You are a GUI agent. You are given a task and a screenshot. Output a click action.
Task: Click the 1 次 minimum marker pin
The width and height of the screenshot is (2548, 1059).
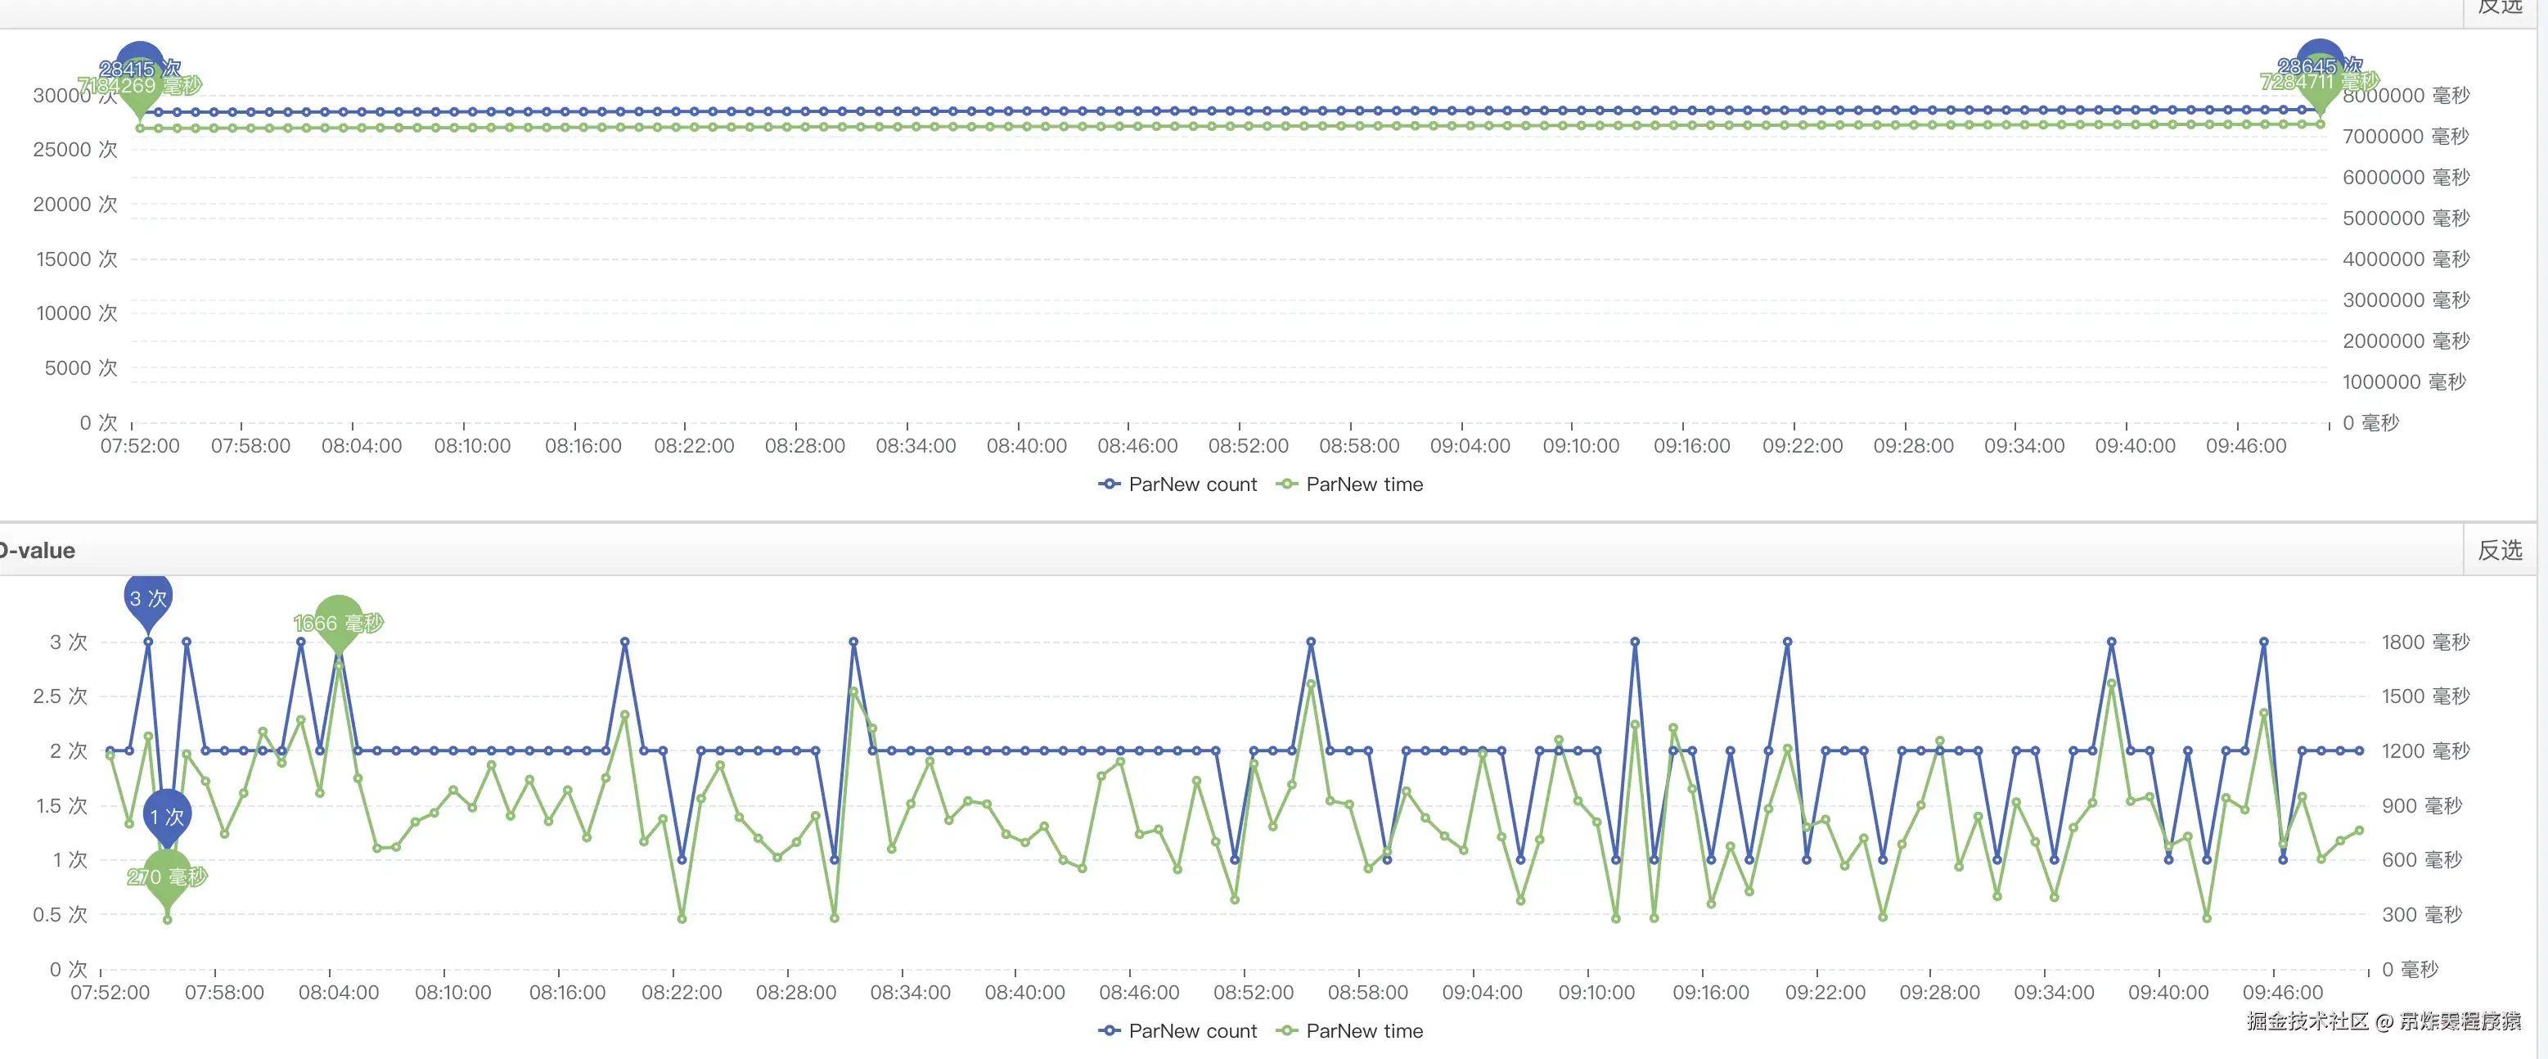coord(167,816)
